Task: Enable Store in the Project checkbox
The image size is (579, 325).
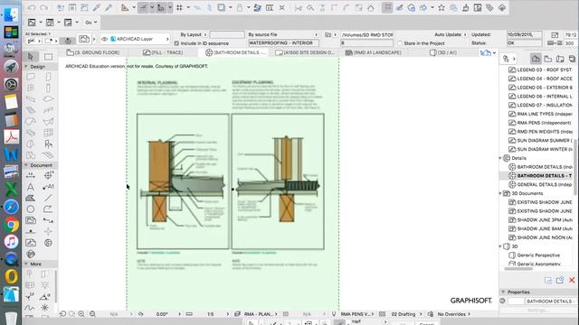Action: [400, 43]
